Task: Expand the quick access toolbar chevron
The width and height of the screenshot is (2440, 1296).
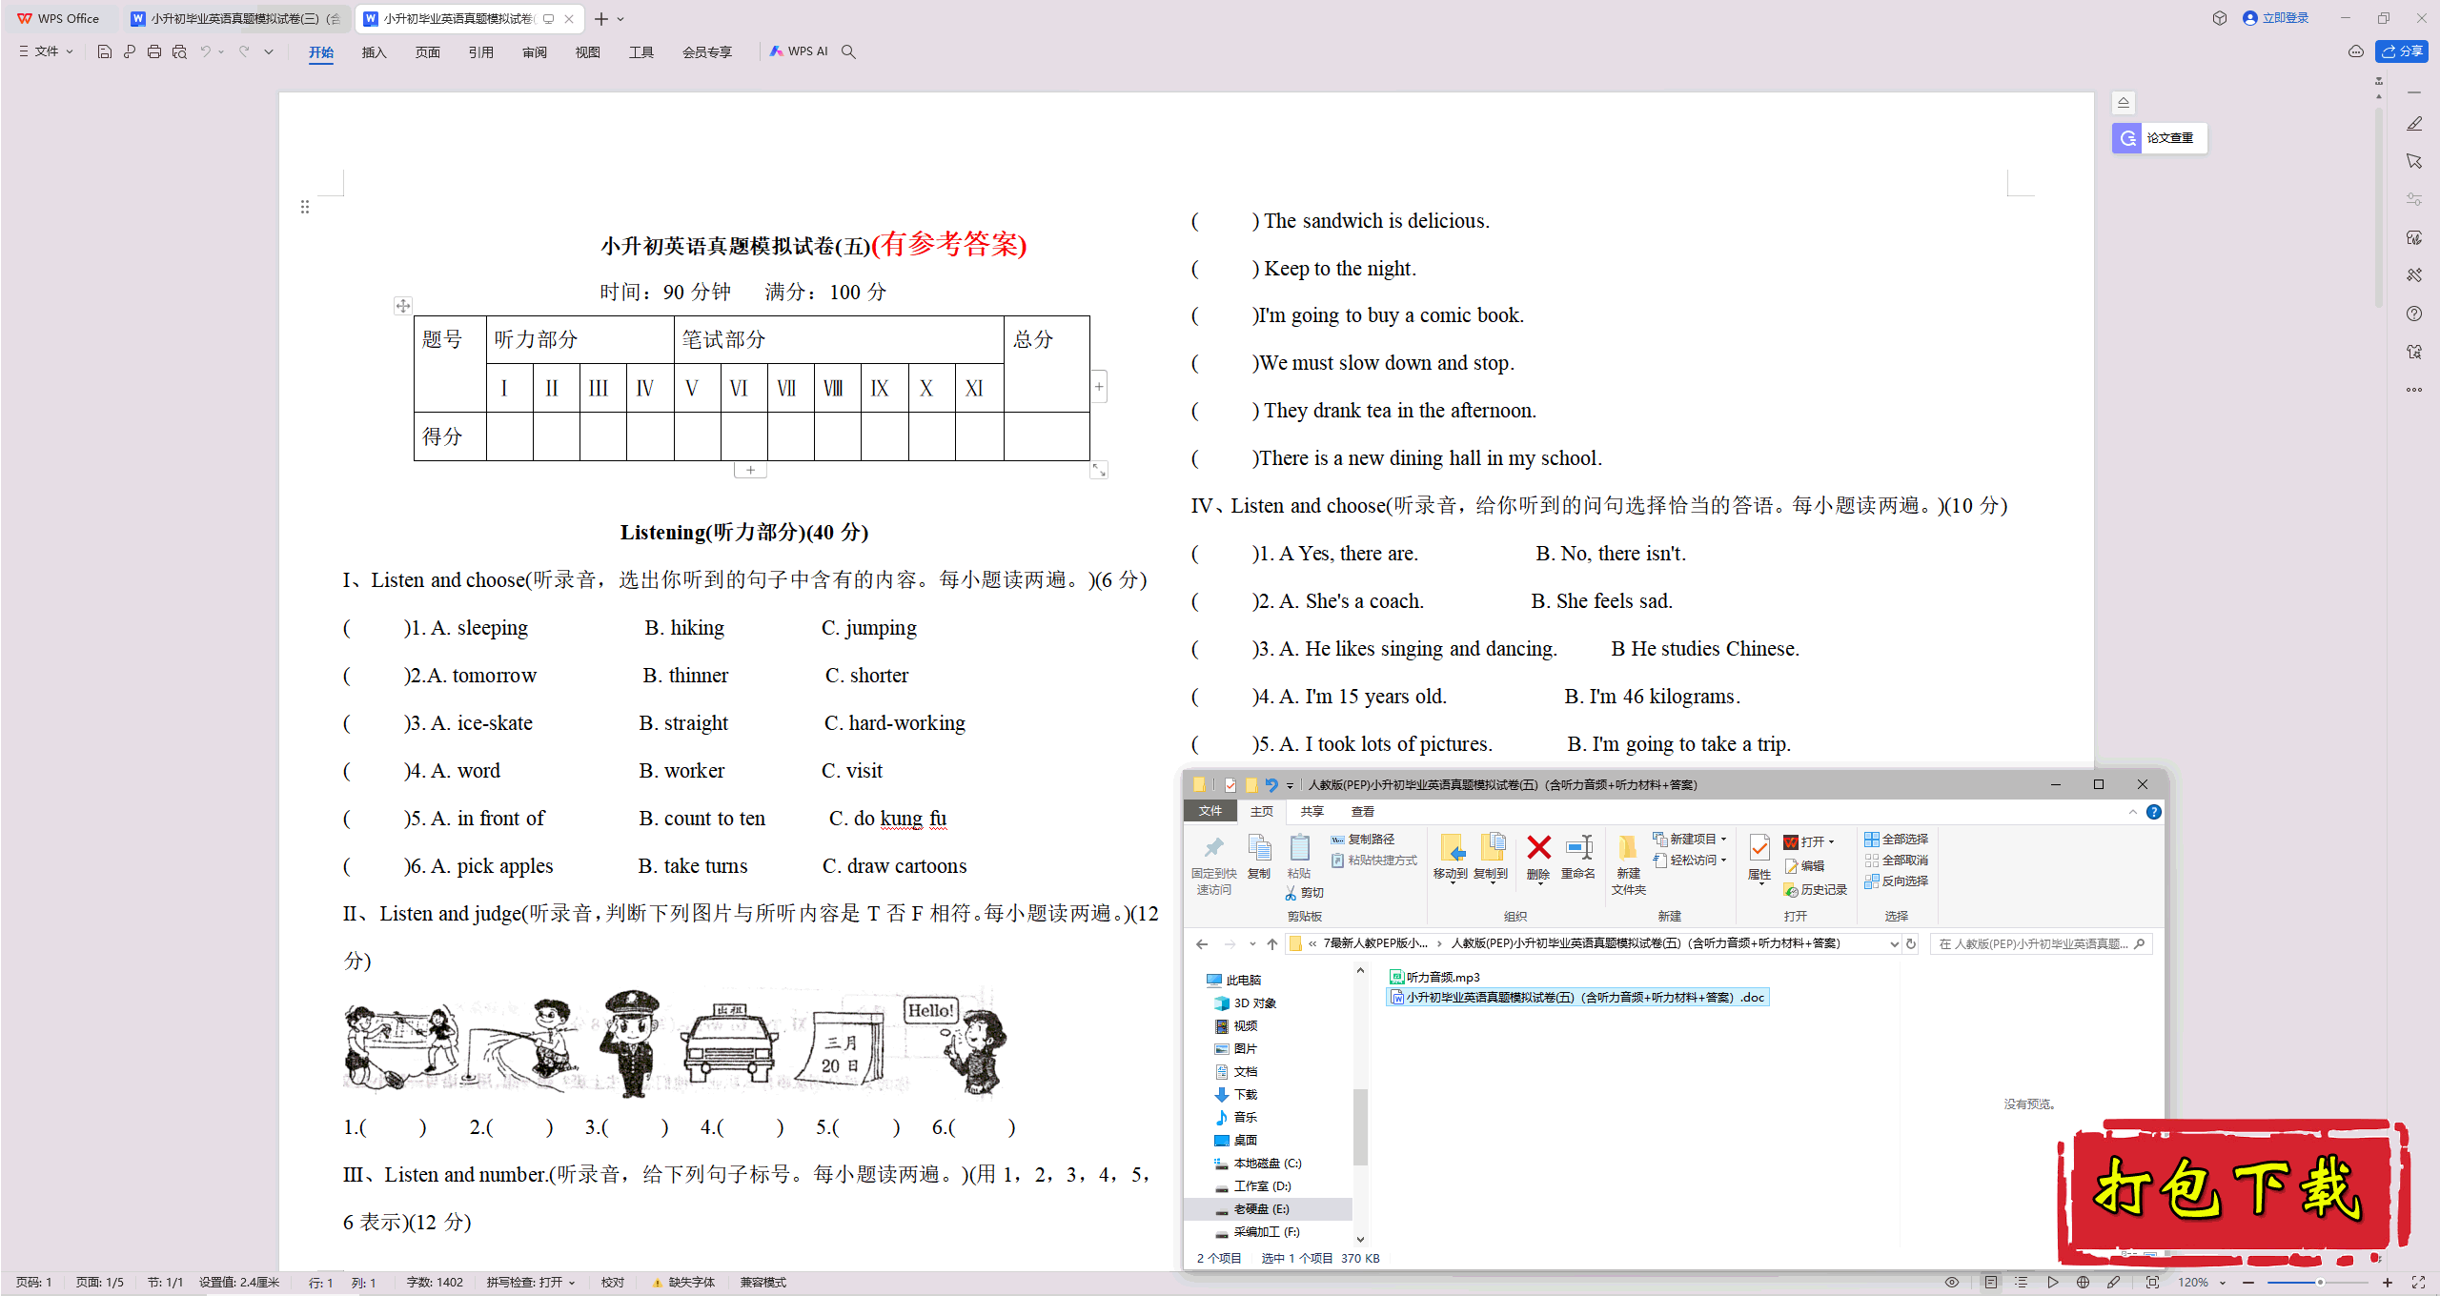Action: [x=269, y=51]
